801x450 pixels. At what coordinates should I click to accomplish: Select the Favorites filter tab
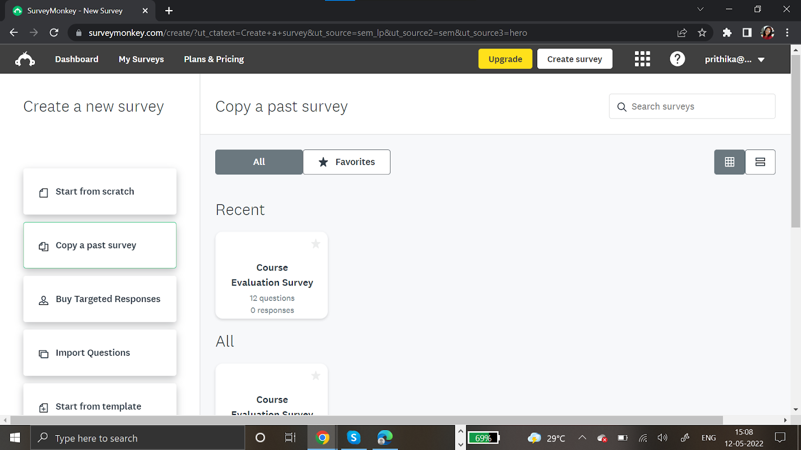[346, 162]
